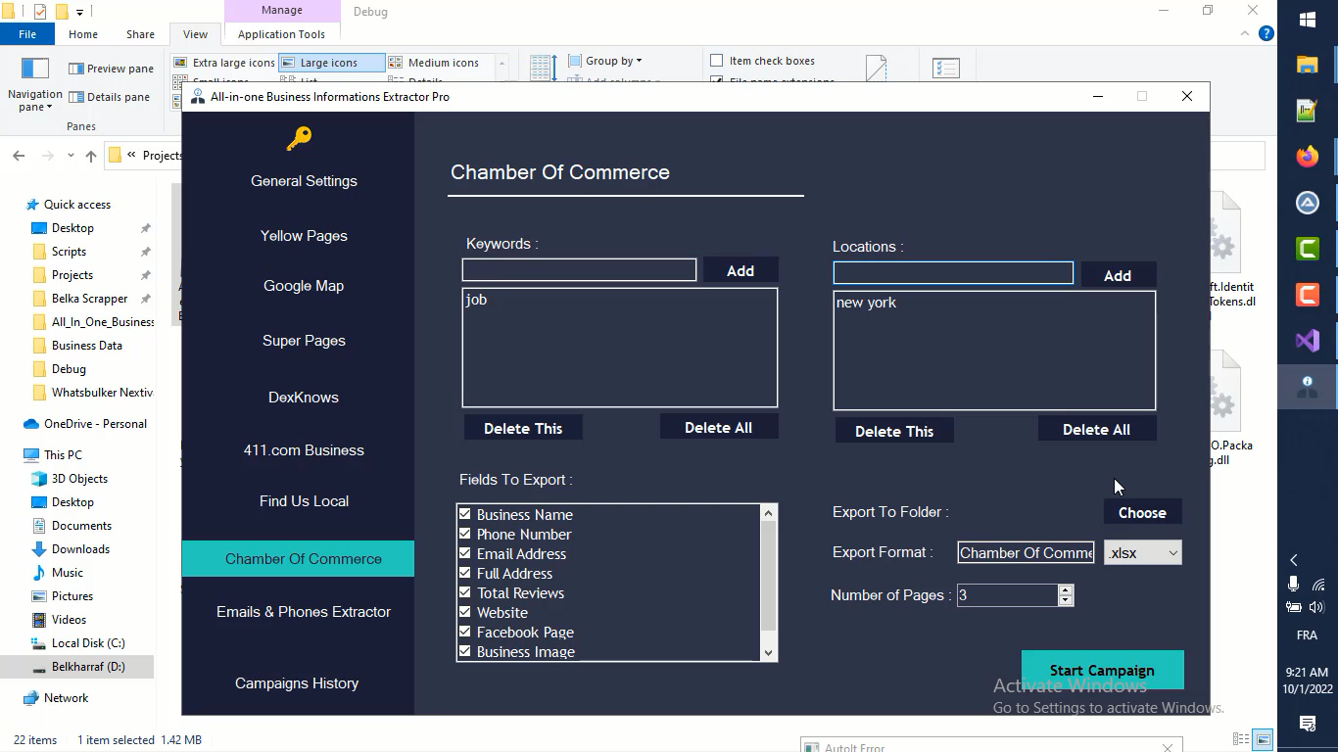Launch Firefox from the taskbar
This screenshot has height=752, width=1338.
coord(1308,157)
